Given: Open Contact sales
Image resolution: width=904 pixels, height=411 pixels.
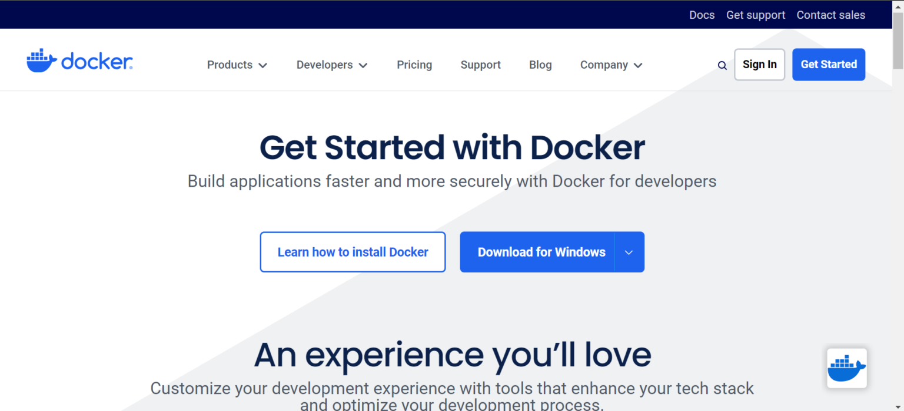Looking at the screenshot, I should pyautogui.click(x=830, y=15).
